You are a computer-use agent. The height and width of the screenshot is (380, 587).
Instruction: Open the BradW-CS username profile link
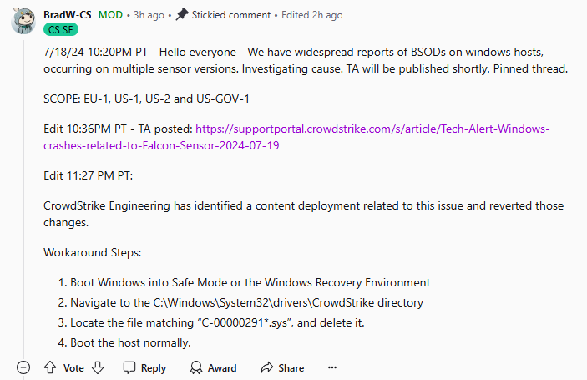[68, 15]
